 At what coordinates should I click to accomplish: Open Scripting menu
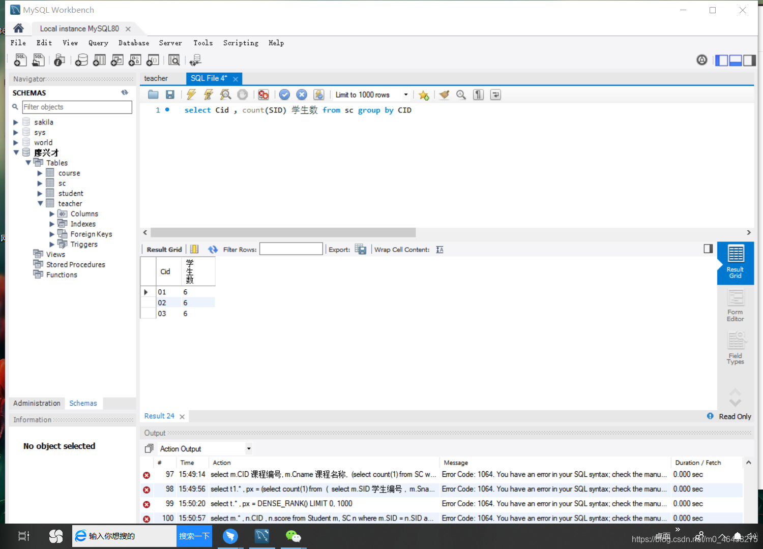(241, 43)
